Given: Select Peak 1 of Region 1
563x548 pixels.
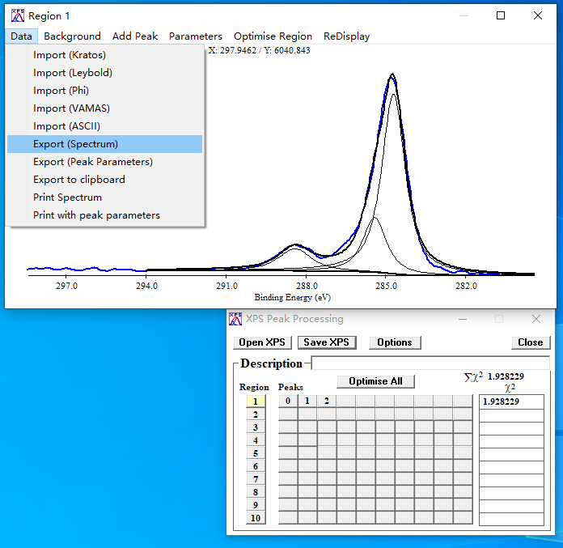Looking at the screenshot, I should (x=307, y=401).
